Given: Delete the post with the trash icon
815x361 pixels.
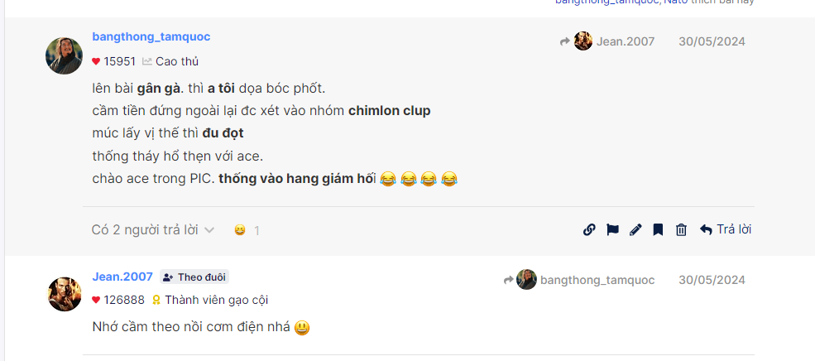Looking at the screenshot, I should click(681, 230).
